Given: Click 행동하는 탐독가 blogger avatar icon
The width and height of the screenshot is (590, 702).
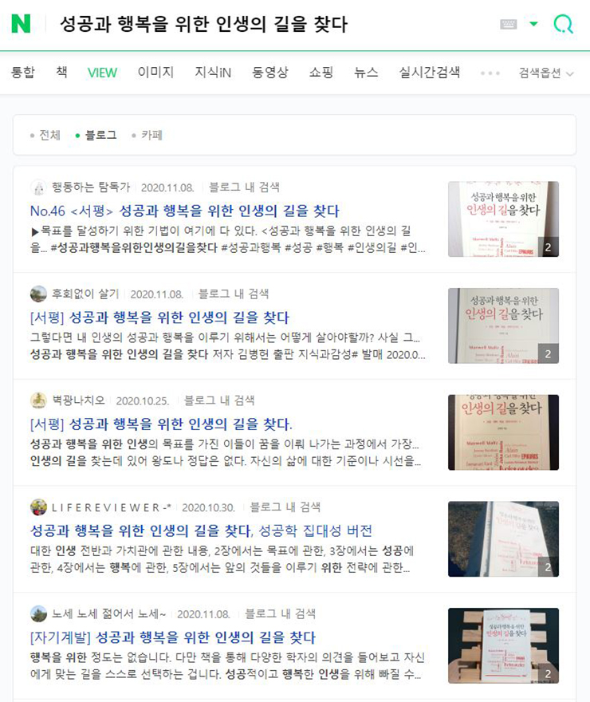Looking at the screenshot, I should 38,187.
